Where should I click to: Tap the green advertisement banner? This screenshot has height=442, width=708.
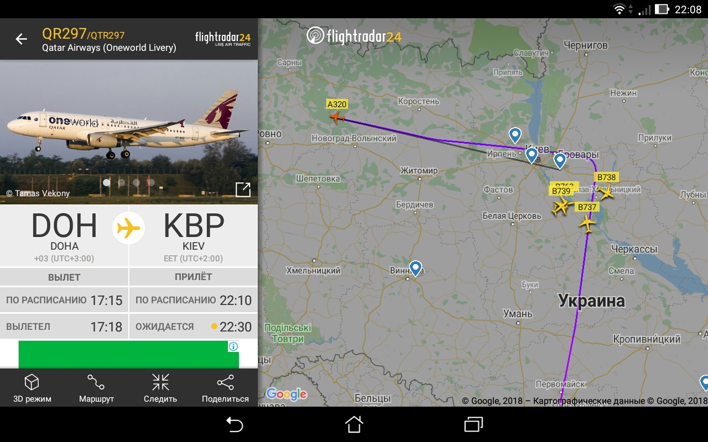pyautogui.click(x=128, y=354)
